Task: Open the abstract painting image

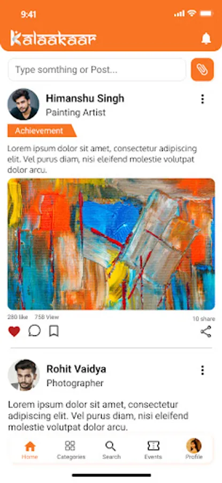Action: 111,244
